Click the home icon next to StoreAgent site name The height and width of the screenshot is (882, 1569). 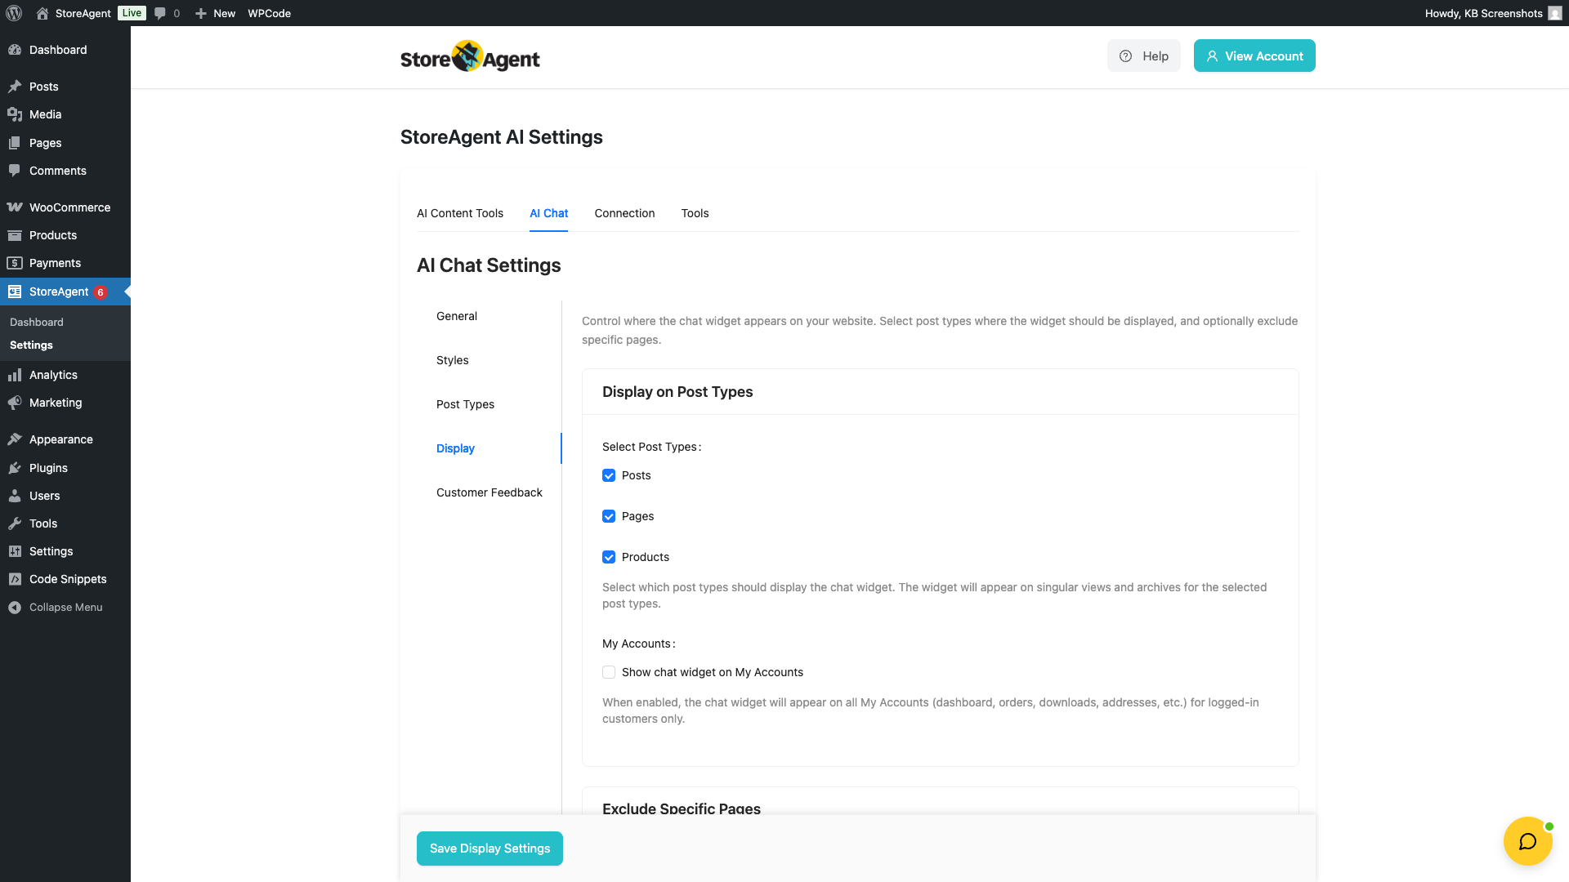(42, 13)
